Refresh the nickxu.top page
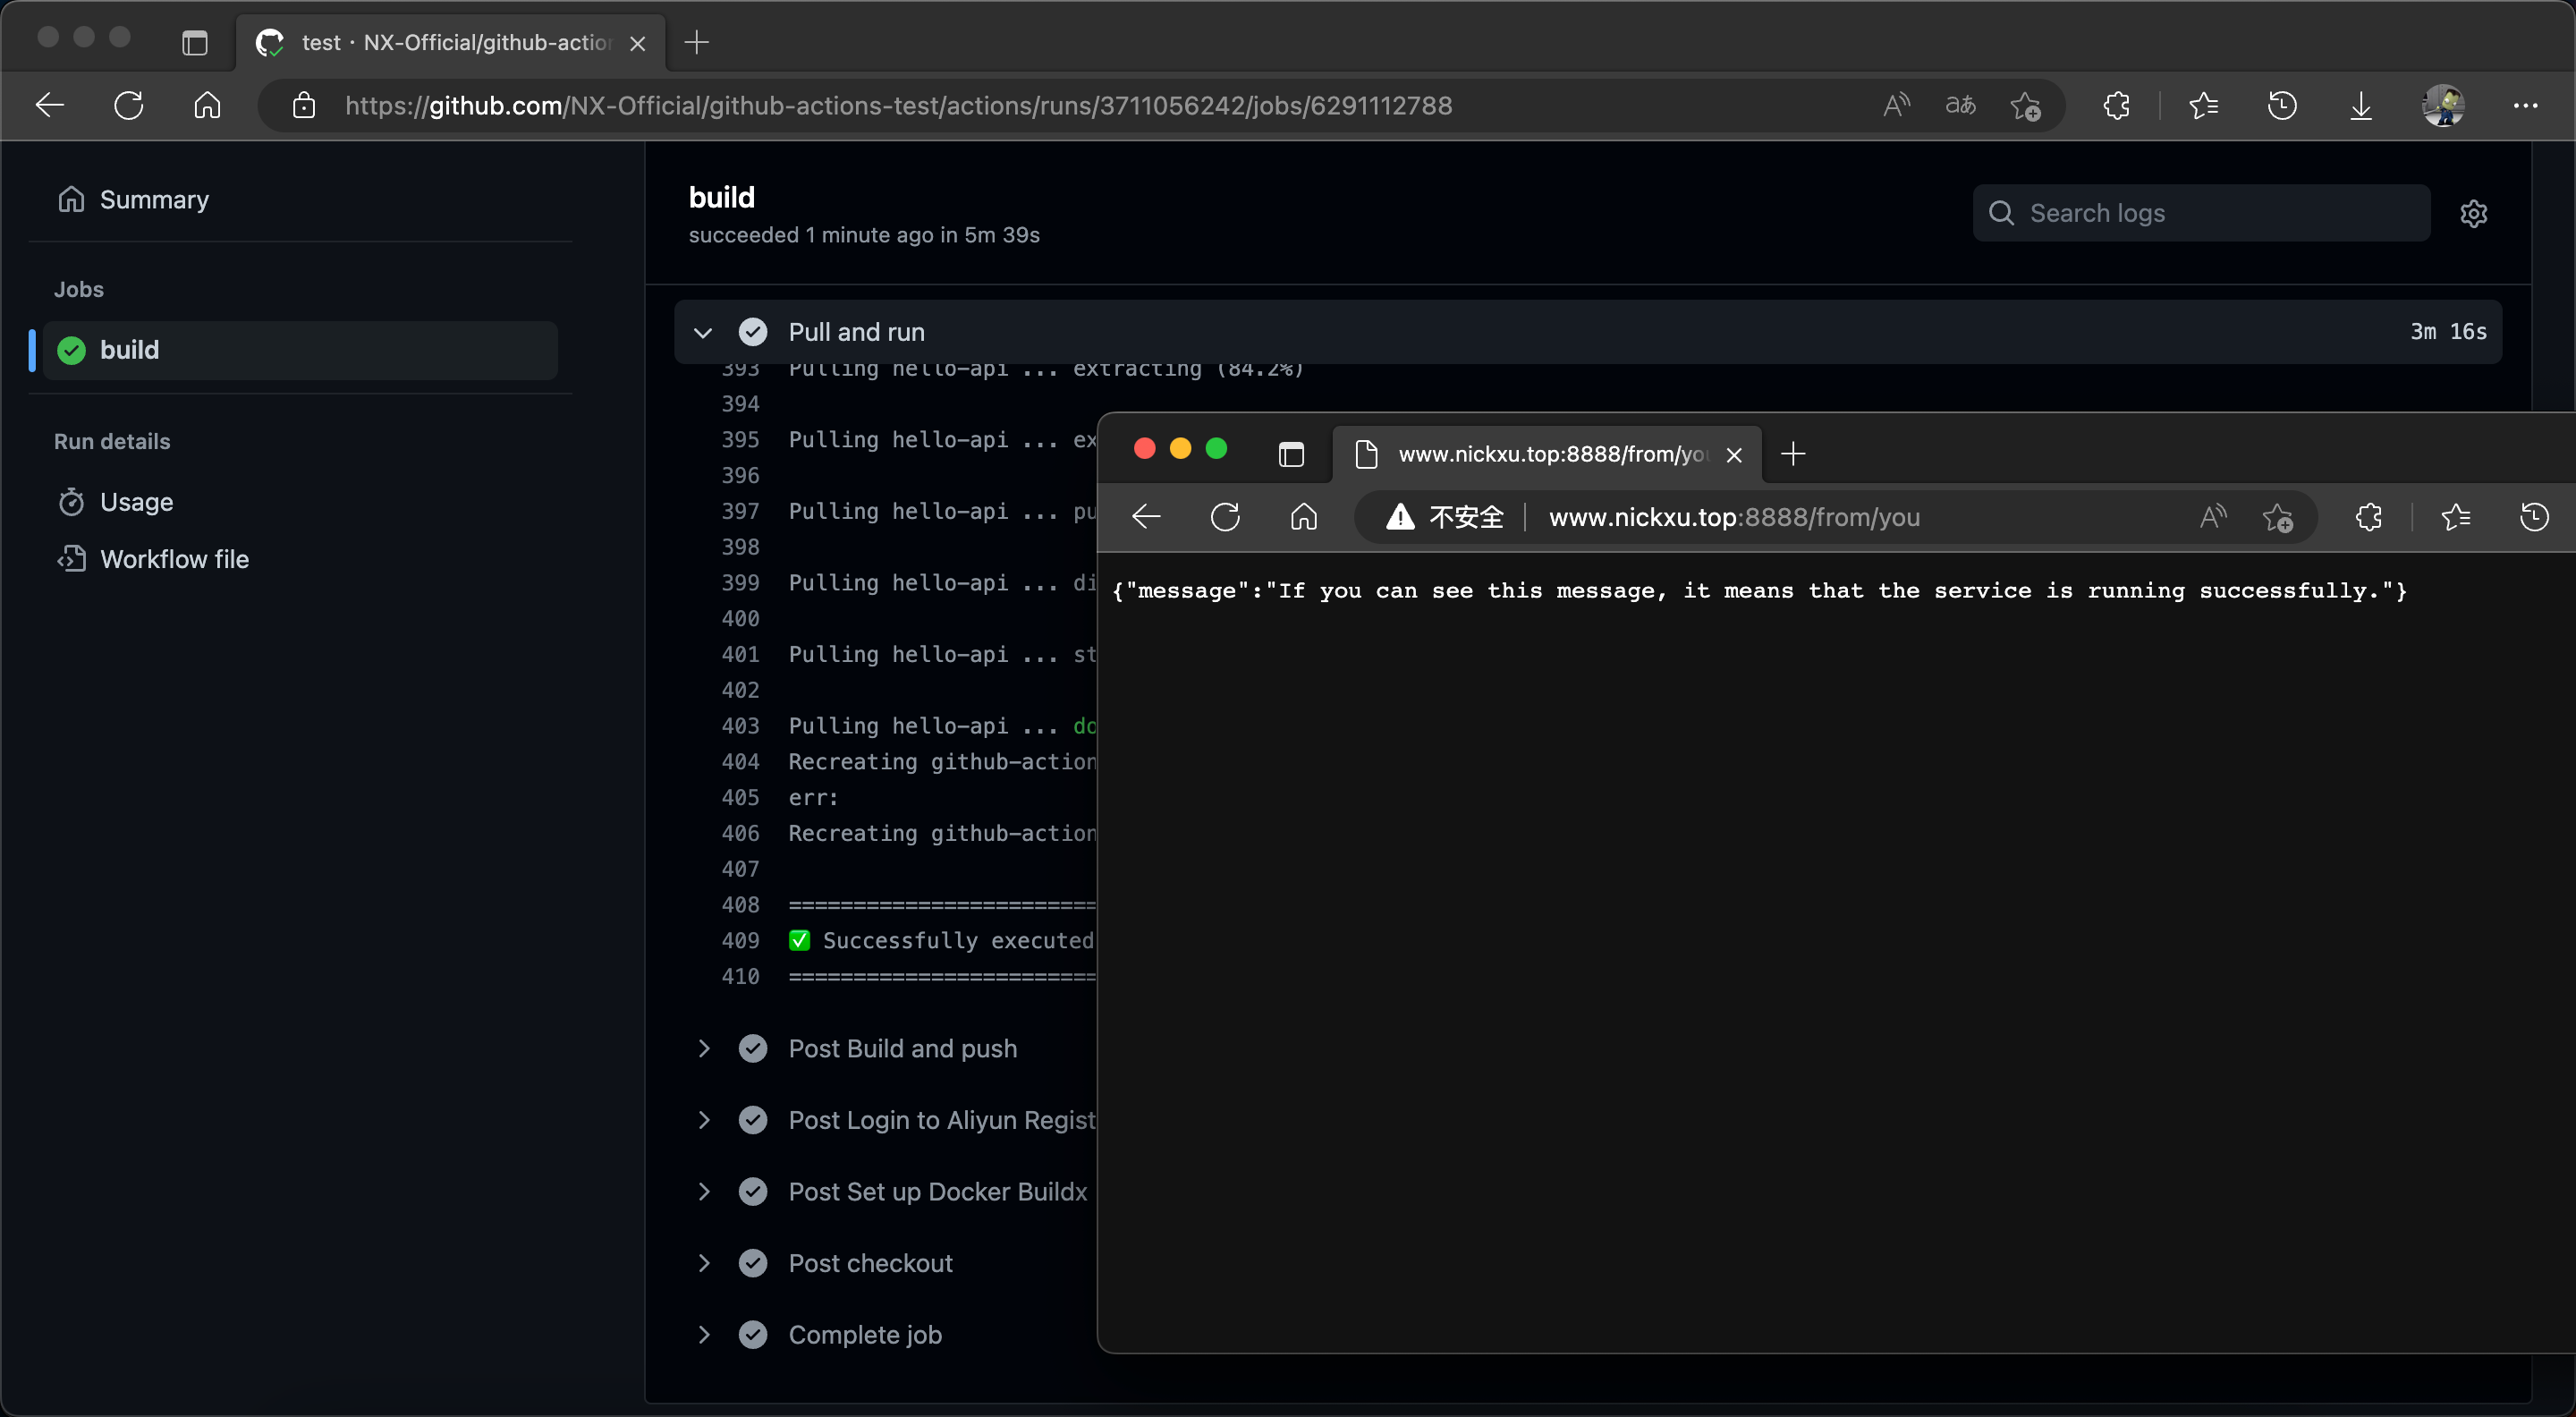This screenshot has height=1417, width=2576. point(1225,517)
